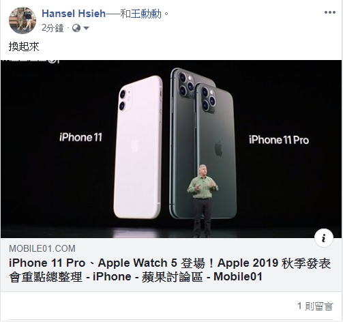
Task: Click the second headline line ending 'Mobile01'
Action: [136, 277]
